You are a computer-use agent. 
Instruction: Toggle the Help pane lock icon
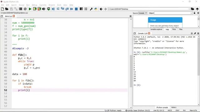pos(194,13)
